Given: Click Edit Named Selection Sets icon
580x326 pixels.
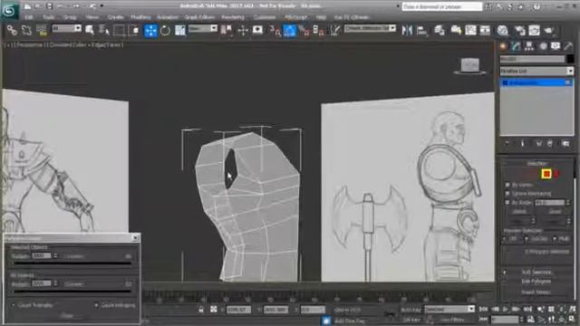Looking at the screenshot, I should 334,30.
